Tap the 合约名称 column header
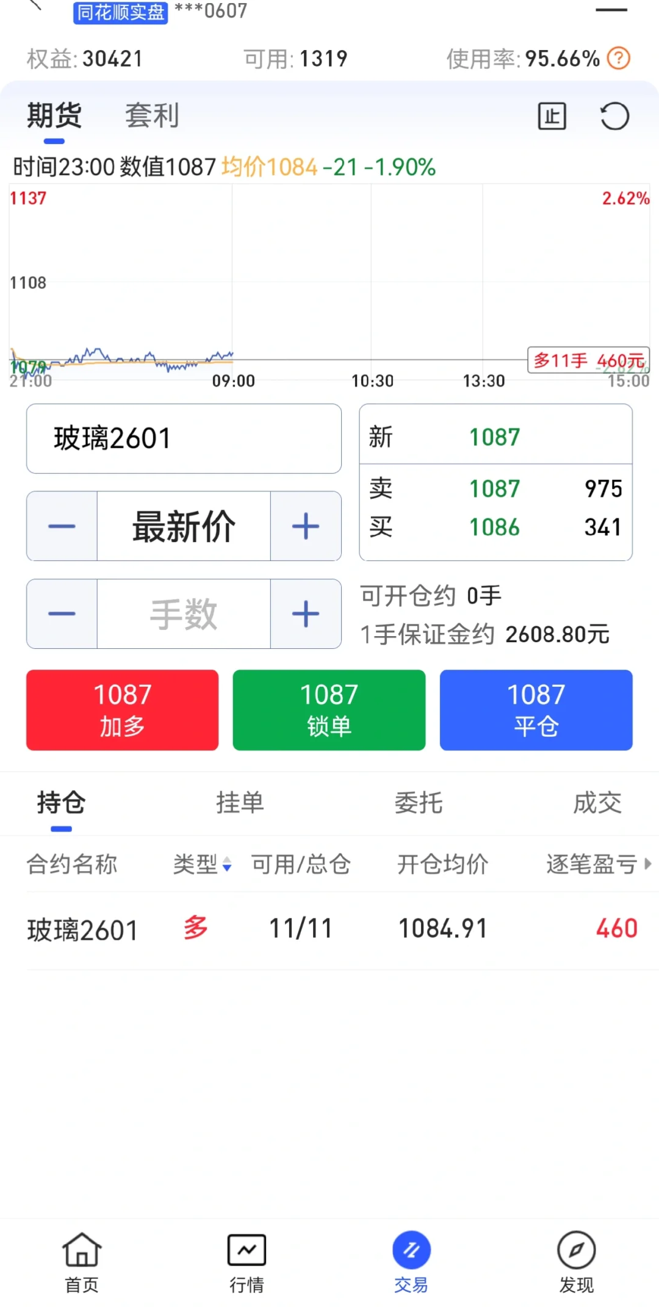659x1307 pixels. pyautogui.click(x=72, y=864)
